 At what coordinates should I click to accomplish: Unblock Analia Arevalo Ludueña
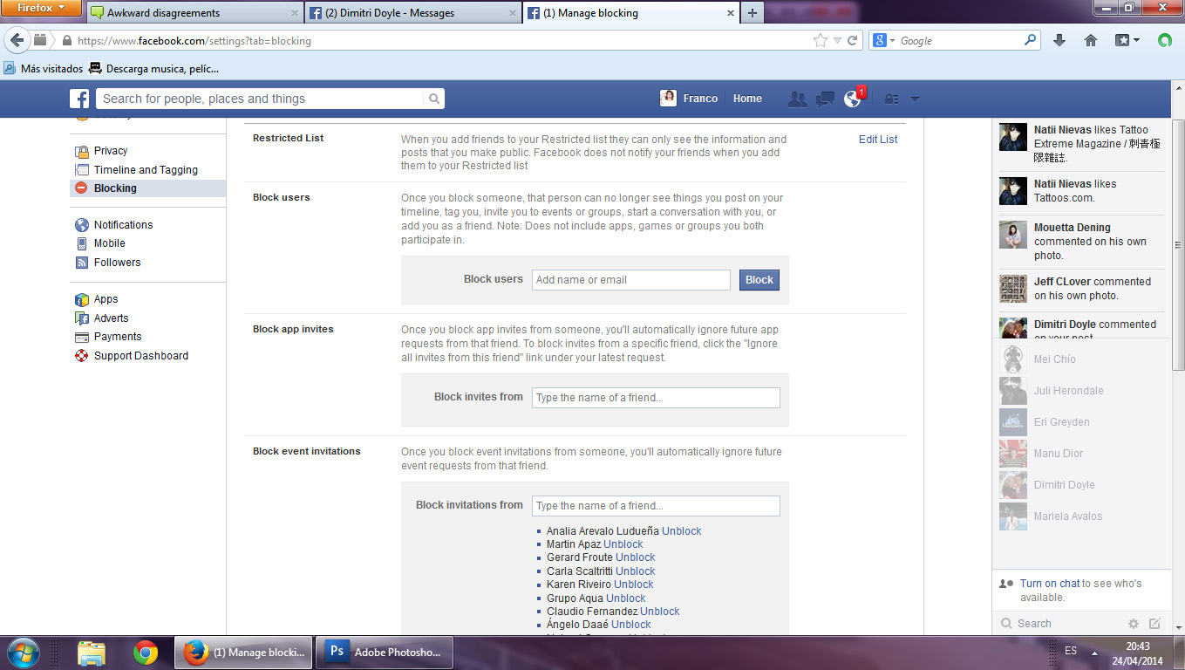tap(681, 531)
